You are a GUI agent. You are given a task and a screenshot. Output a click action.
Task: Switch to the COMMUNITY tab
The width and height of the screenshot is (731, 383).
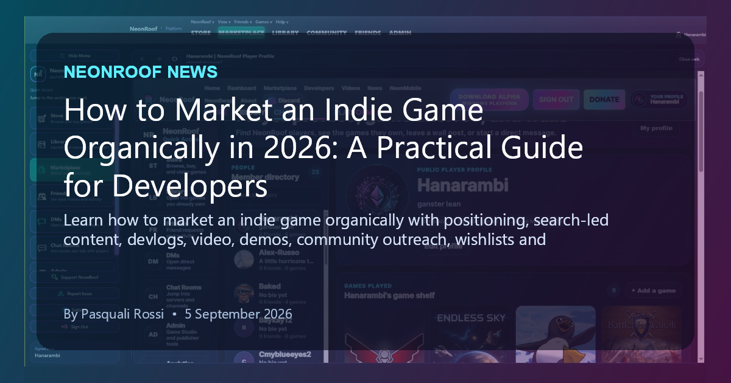(327, 33)
